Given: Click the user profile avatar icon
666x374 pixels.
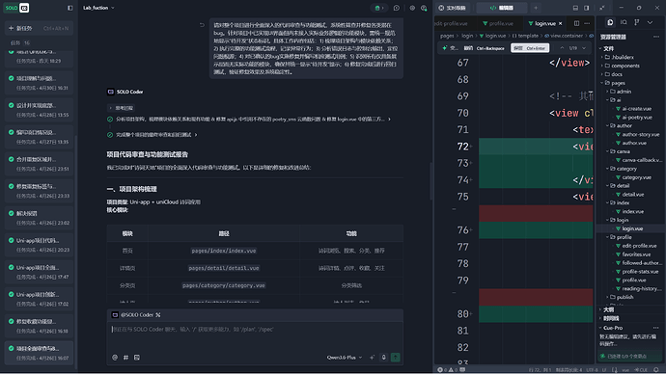Looking at the screenshot, I should [424, 8].
